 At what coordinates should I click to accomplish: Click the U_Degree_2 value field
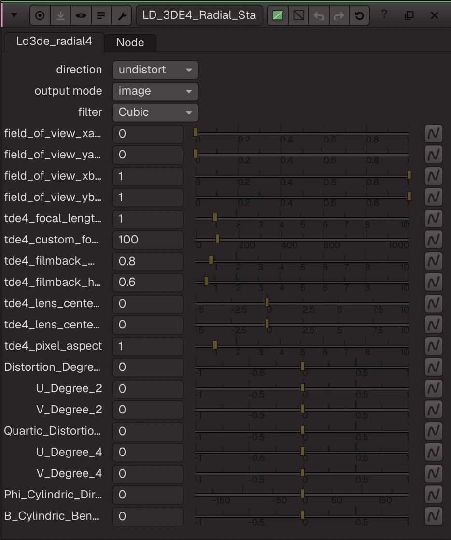click(x=148, y=388)
